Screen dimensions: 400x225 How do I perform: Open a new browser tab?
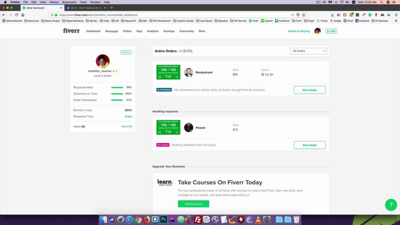coord(112,8)
